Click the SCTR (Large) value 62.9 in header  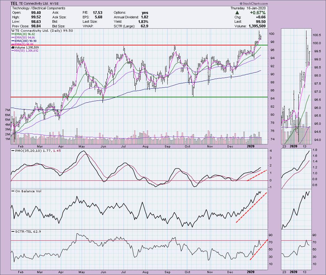(144, 26)
